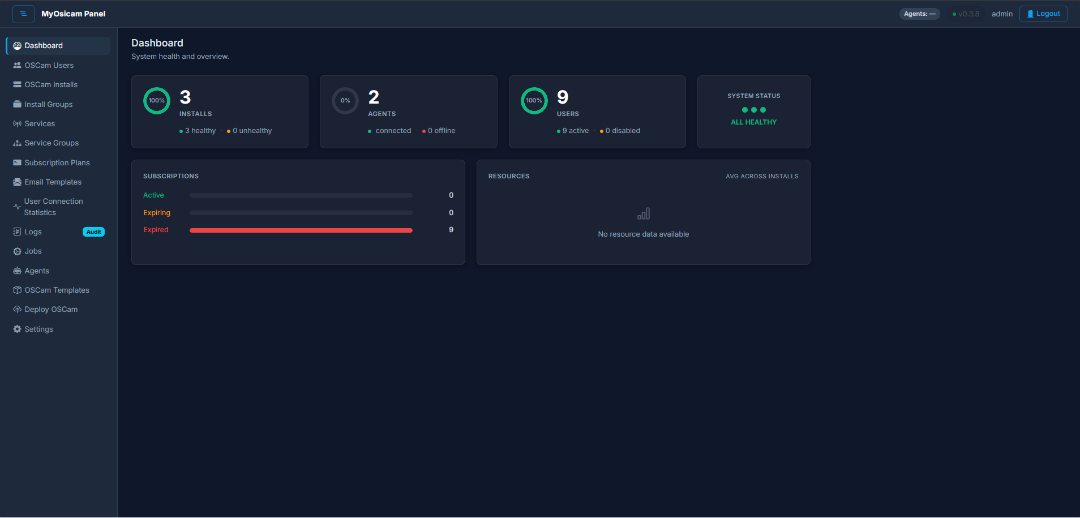
Task: Click the Agents status pill in header
Action: pyautogui.click(x=920, y=14)
